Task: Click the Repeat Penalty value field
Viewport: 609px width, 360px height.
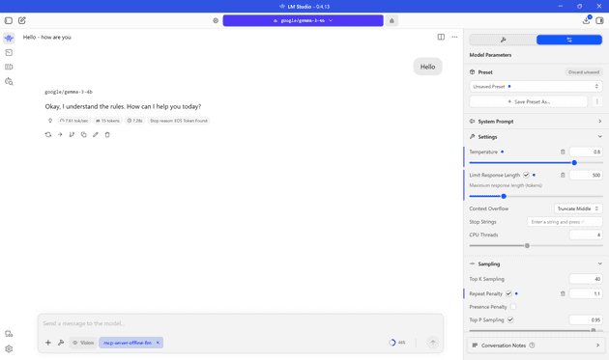Action: (586, 293)
